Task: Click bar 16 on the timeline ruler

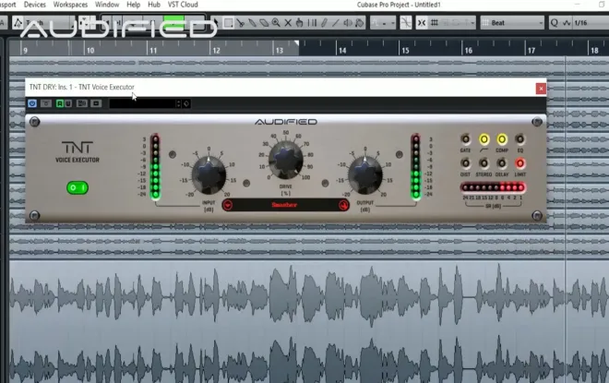Action: pos(468,50)
